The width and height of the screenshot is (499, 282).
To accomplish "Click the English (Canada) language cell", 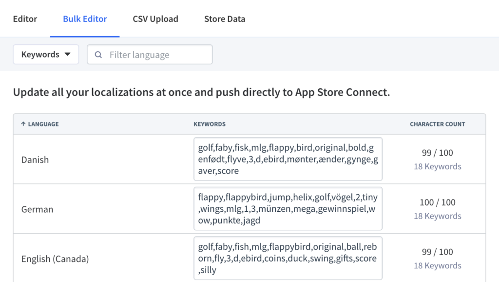I will (x=55, y=259).
